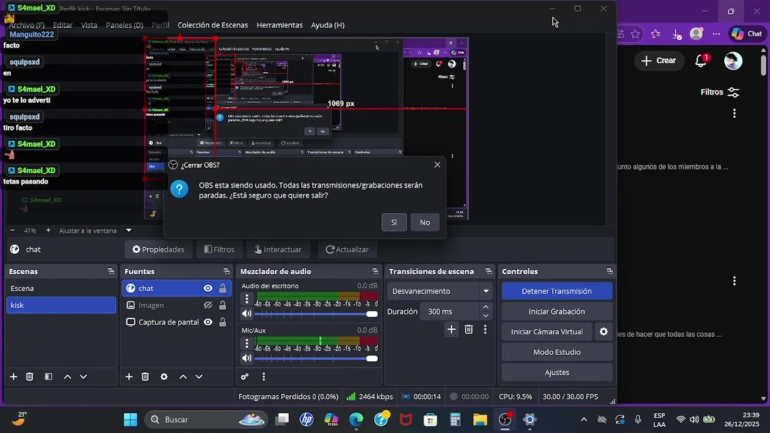770x433 pixels.
Task: Move source down arrow in Fuentes
Action: [x=199, y=377]
